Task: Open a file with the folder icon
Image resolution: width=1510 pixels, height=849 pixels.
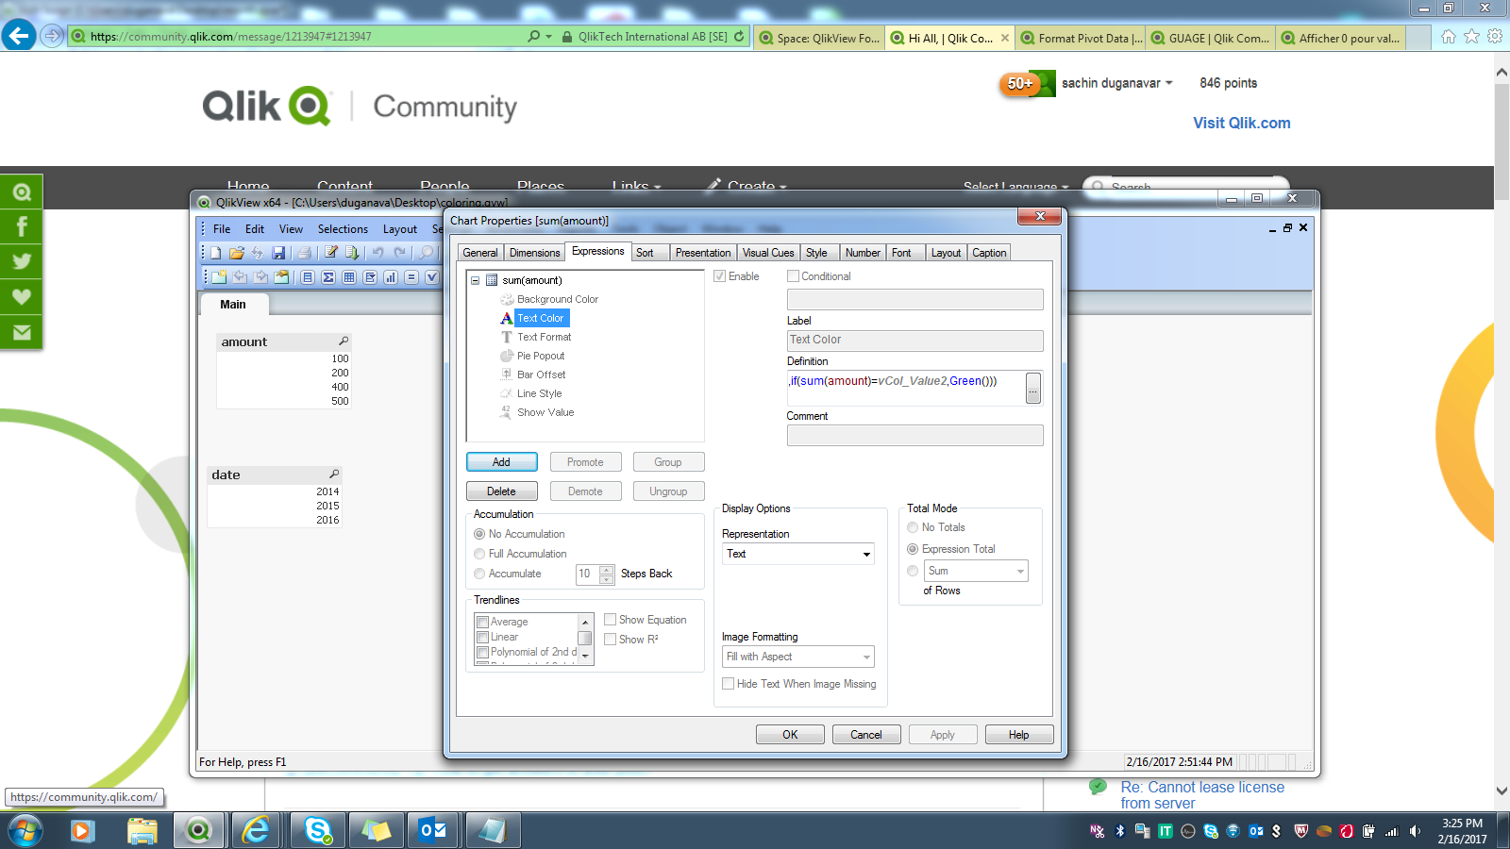Action: 237,253
